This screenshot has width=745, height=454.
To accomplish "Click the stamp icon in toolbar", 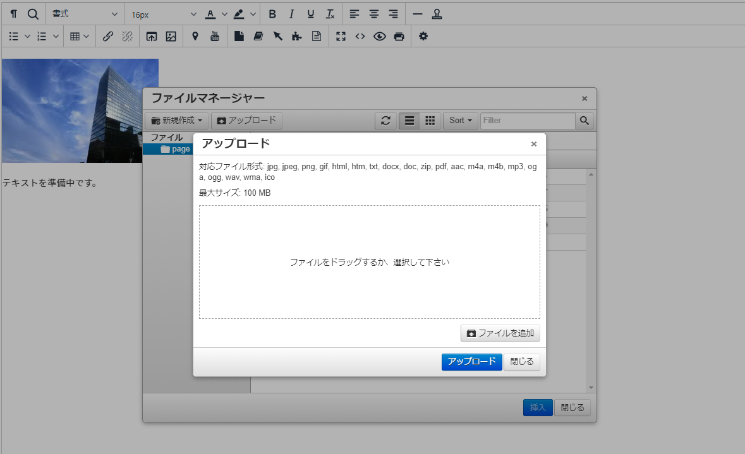I will [x=437, y=14].
